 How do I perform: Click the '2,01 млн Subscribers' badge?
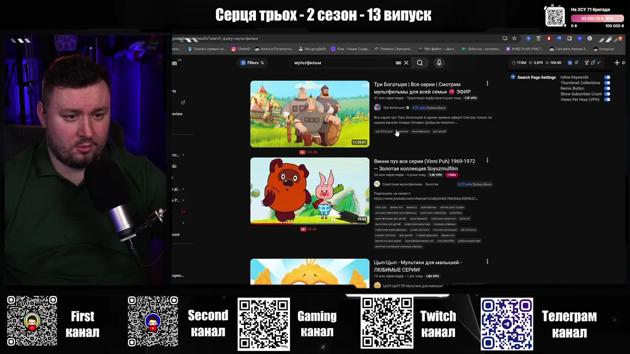[x=474, y=184]
